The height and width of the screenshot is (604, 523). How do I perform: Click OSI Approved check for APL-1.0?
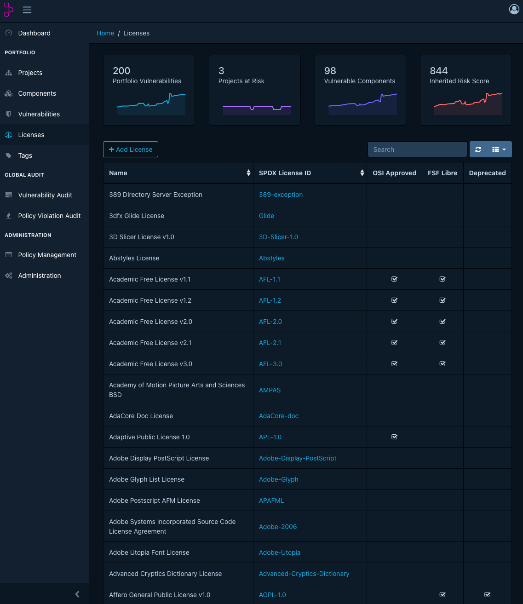(394, 437)
